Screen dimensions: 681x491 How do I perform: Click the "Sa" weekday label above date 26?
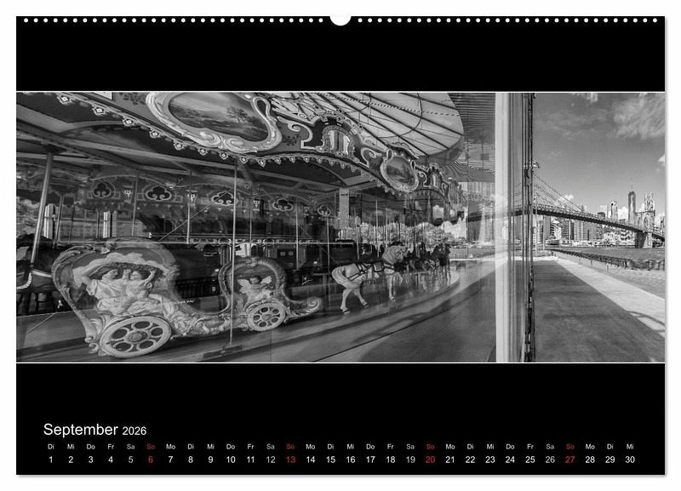[550, 447]
